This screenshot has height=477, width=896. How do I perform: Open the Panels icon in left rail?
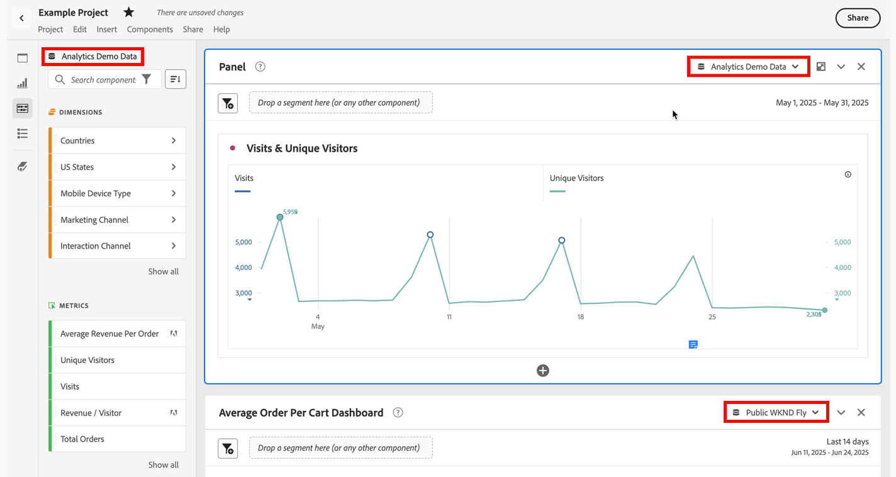[x=23, y=58]
